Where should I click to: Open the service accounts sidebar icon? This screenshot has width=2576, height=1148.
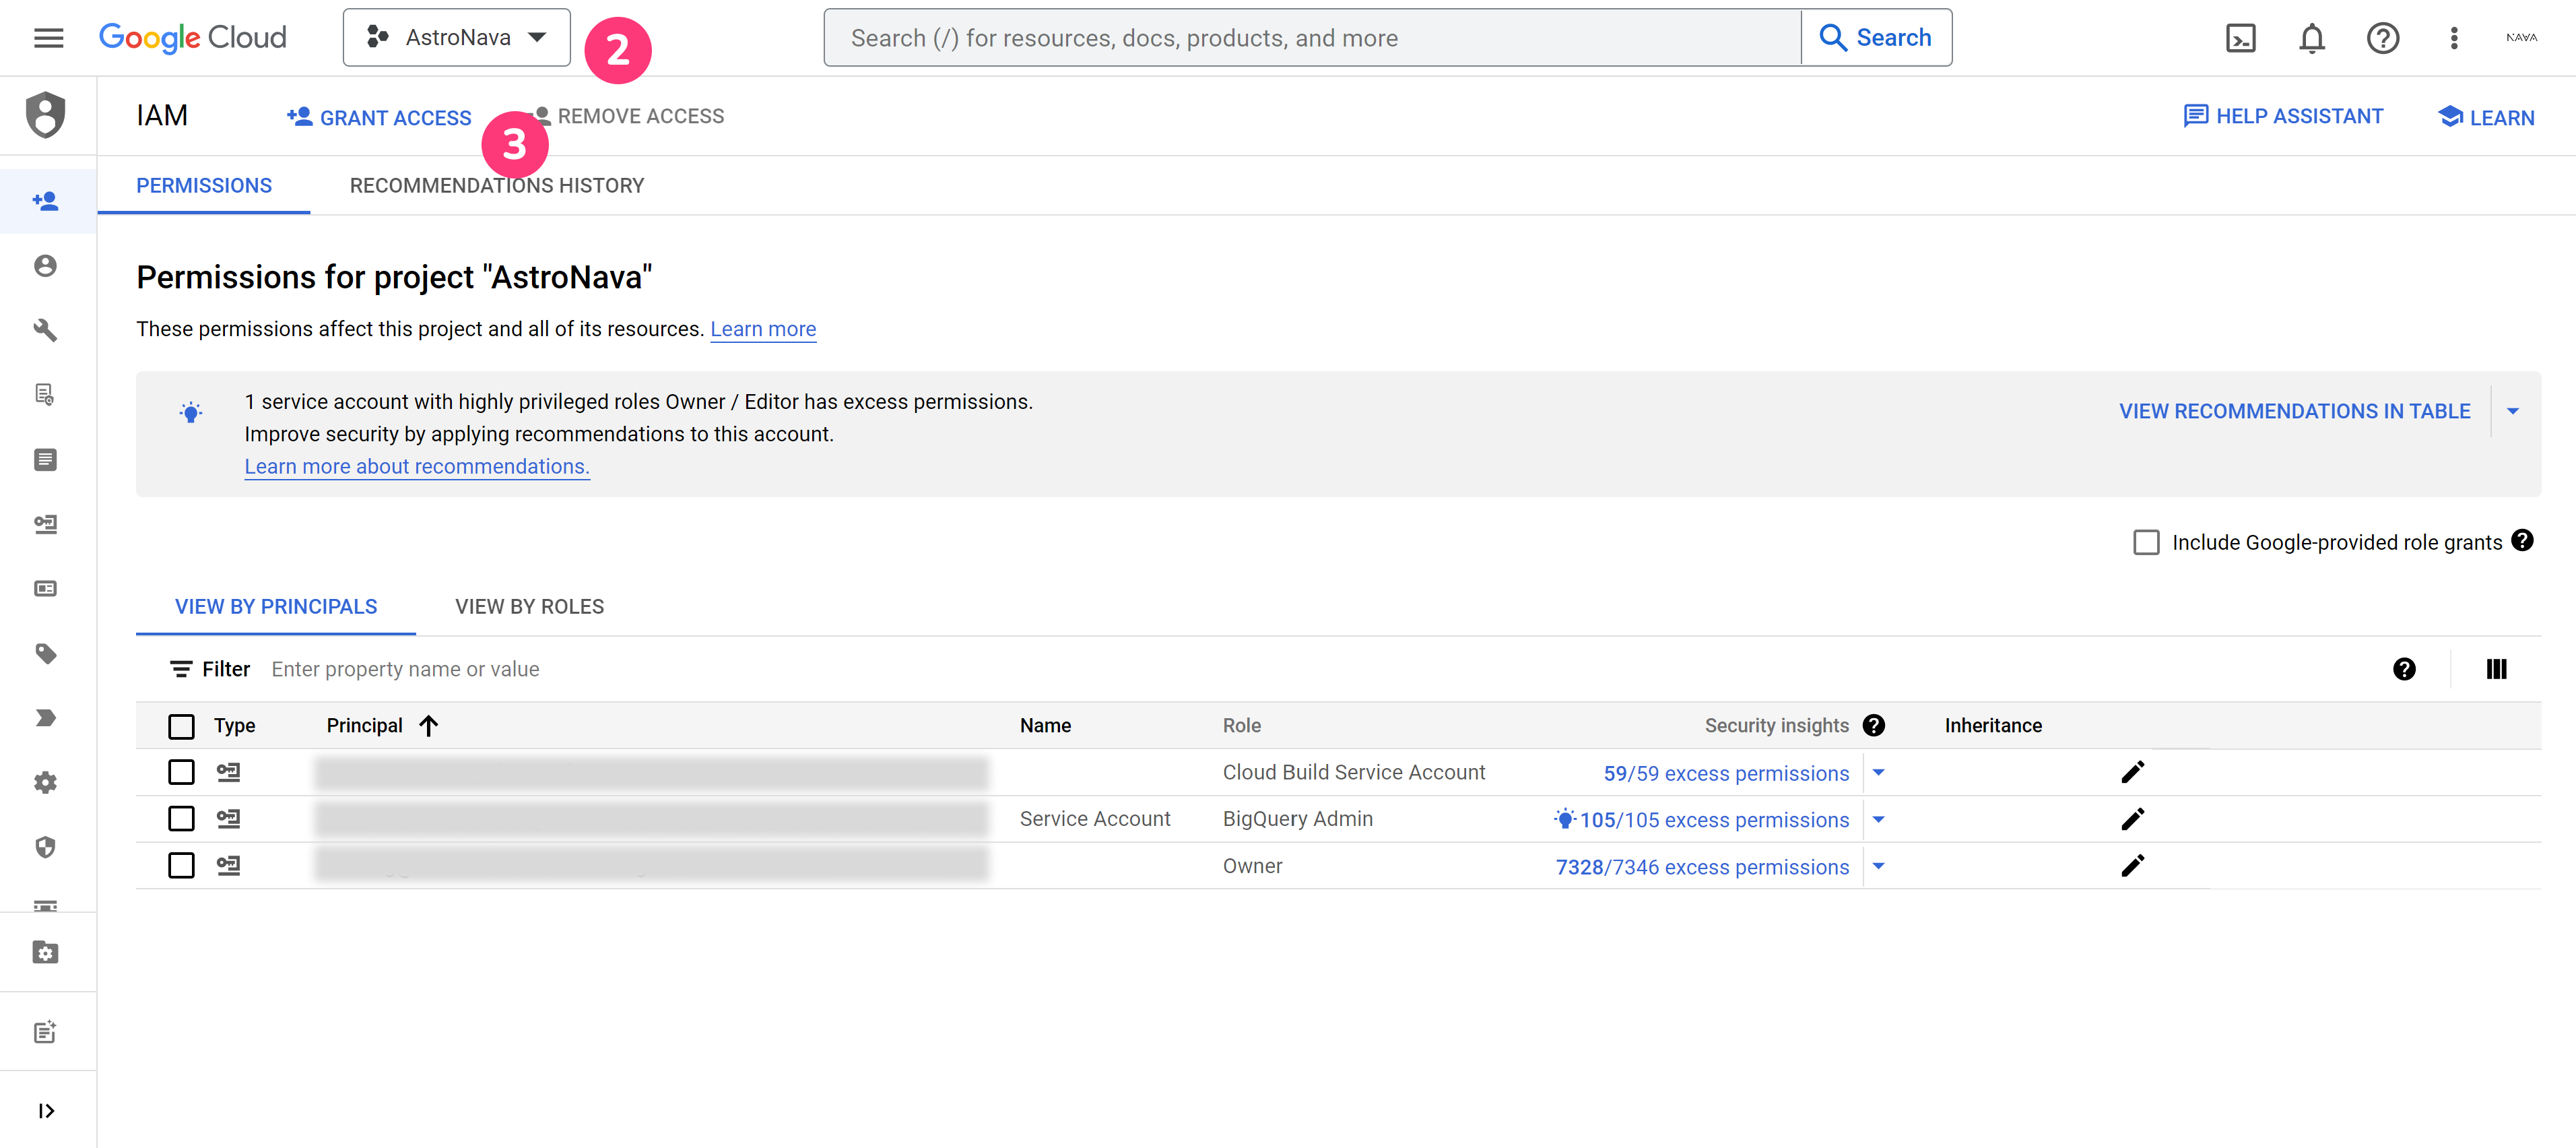[46, 524]
